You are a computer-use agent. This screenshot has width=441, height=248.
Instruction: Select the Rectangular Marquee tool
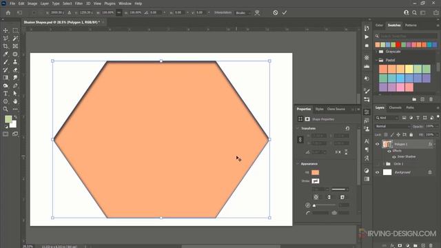pos(15,30)
